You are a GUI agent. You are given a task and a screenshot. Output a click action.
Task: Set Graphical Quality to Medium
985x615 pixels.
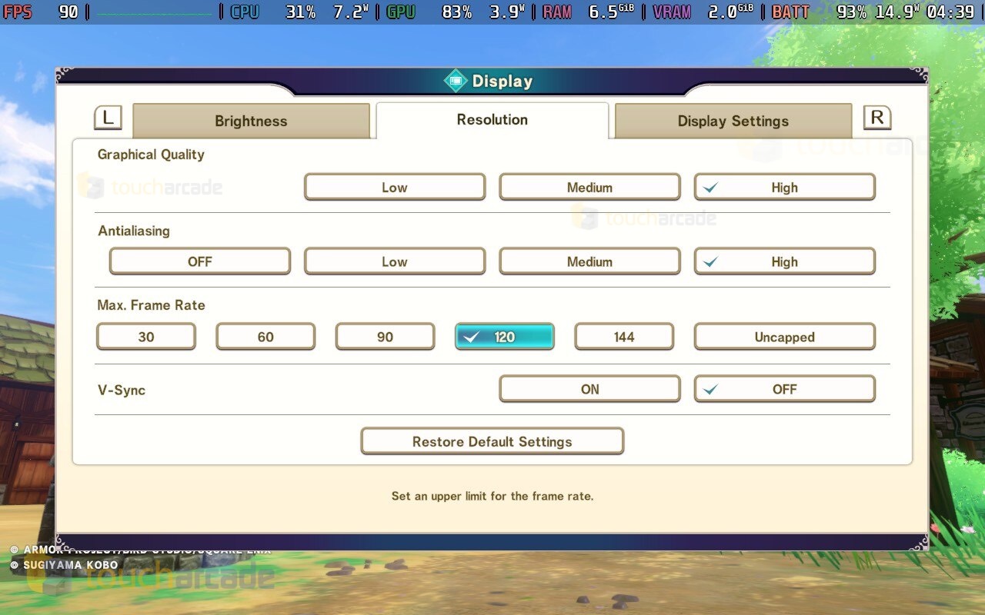point(589,187)
